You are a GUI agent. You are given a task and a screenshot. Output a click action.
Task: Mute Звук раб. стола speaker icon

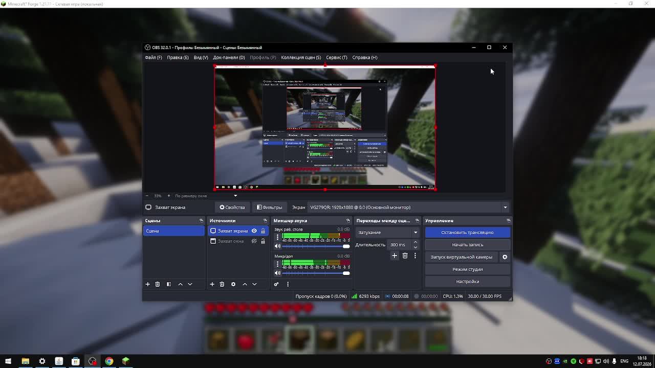click(277, 246)
